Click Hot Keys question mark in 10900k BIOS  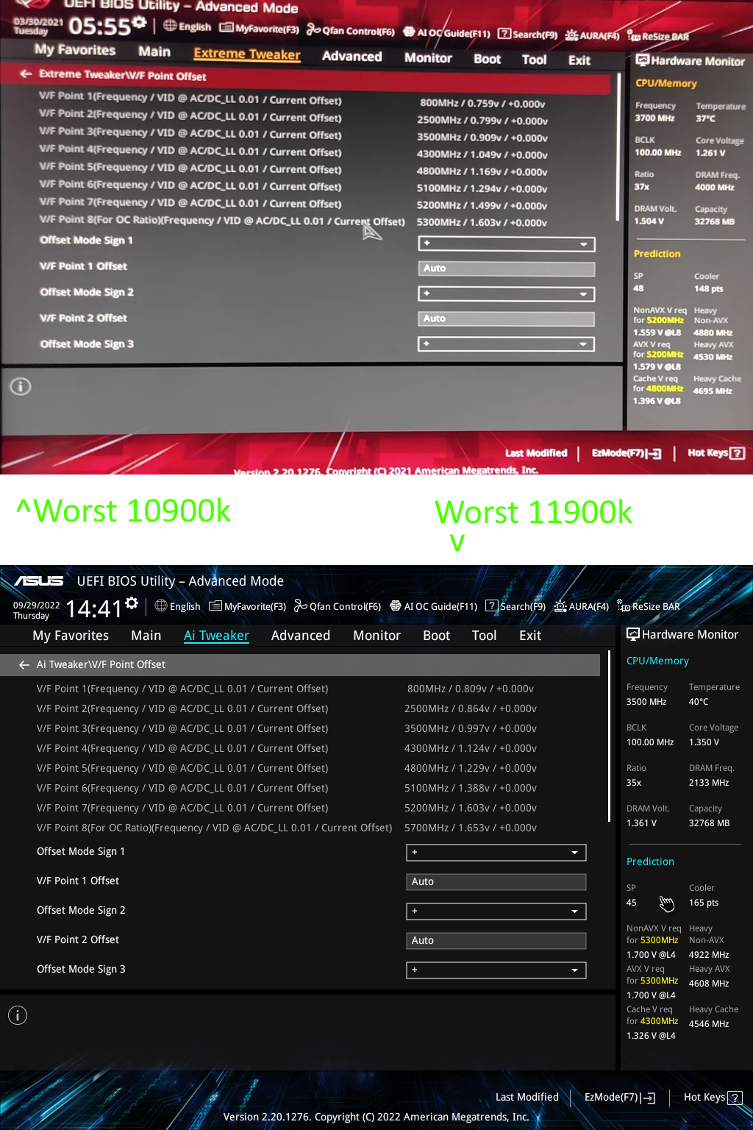click(738, 453)
